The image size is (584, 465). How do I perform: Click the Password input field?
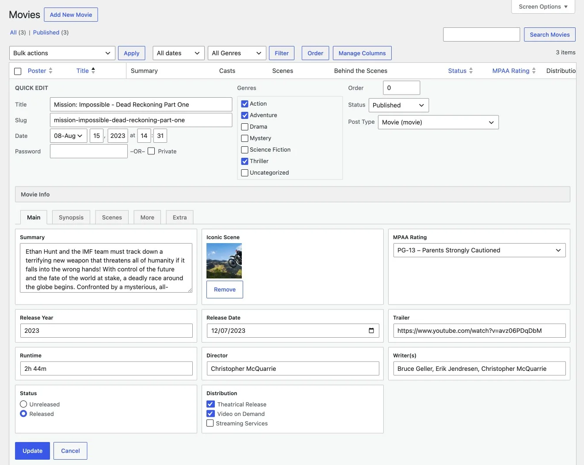pyautogui.click(x=89, y=151)
